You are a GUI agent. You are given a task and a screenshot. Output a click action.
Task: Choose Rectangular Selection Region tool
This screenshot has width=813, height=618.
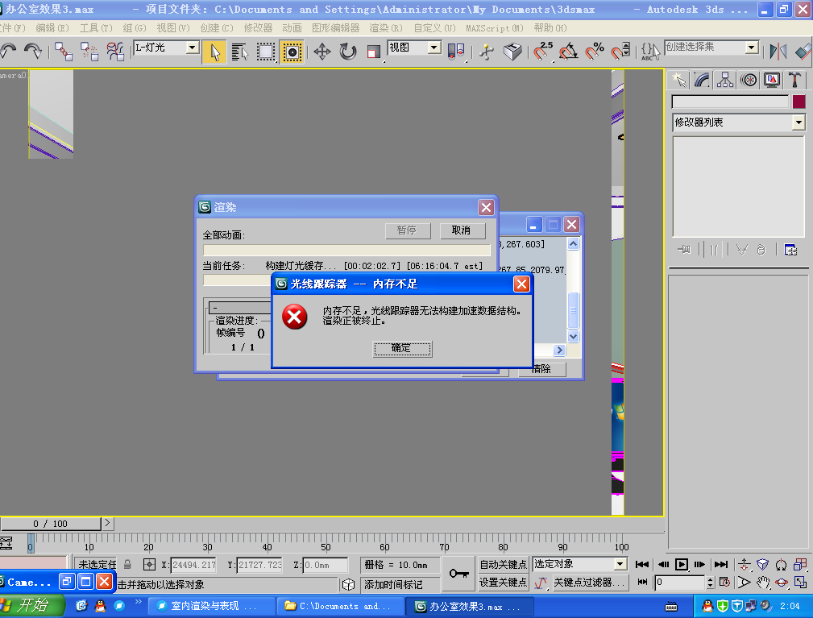pyautogui.click(x=265, y=52)
